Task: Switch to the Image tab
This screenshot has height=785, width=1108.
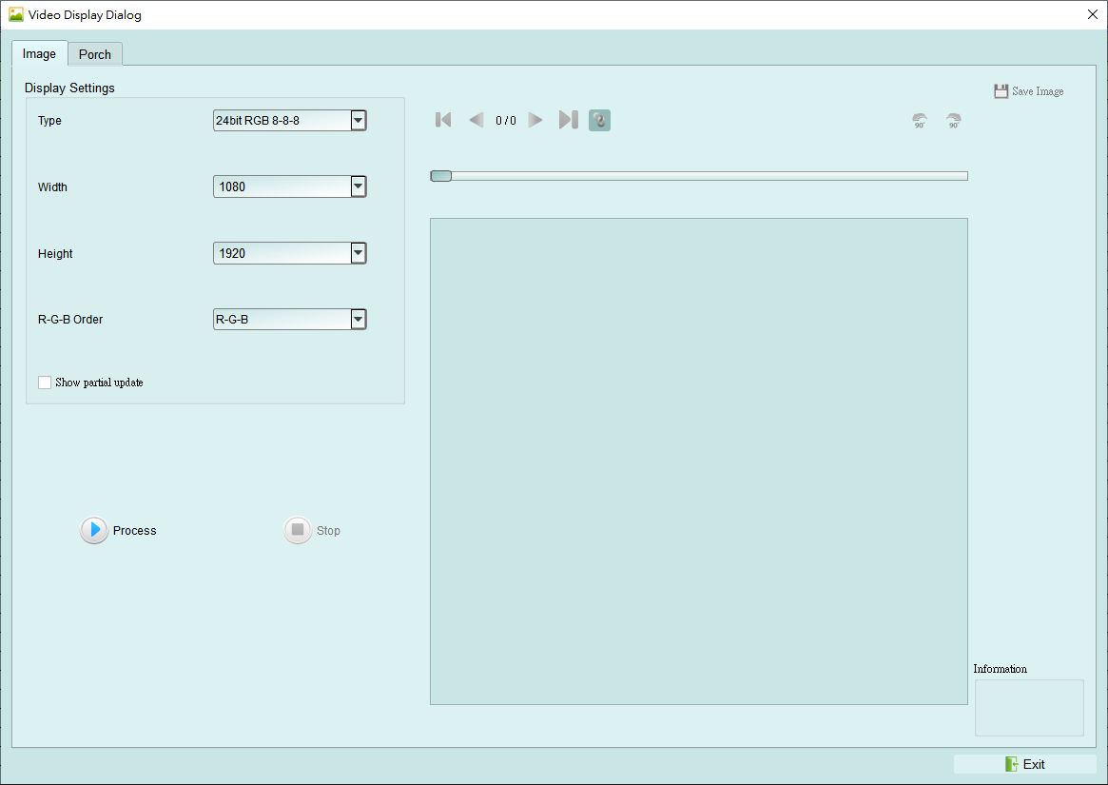Action: coord(40,53)
